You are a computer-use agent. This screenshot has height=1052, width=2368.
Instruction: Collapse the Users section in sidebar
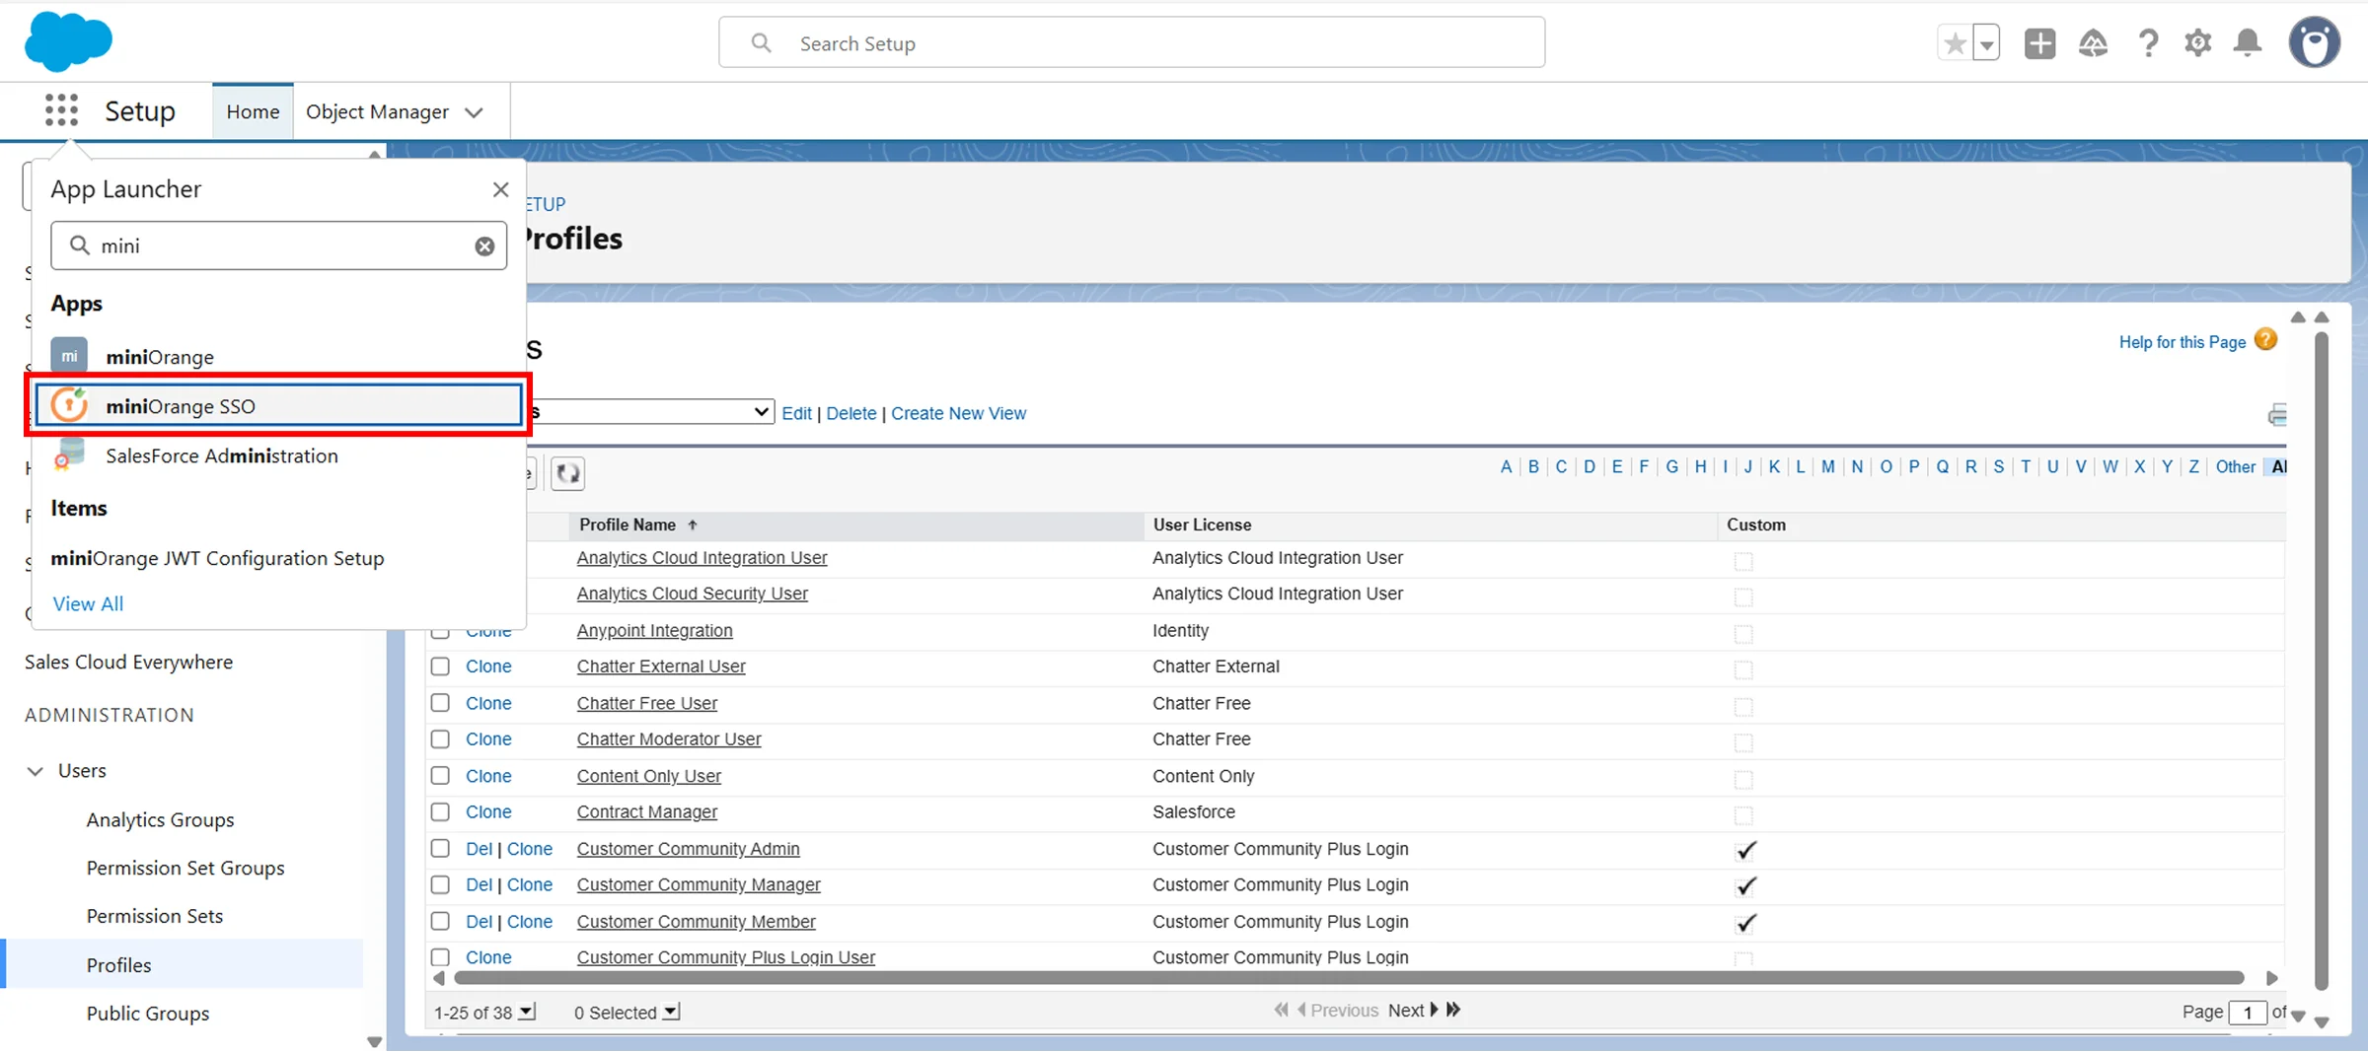tap(35, 771)
